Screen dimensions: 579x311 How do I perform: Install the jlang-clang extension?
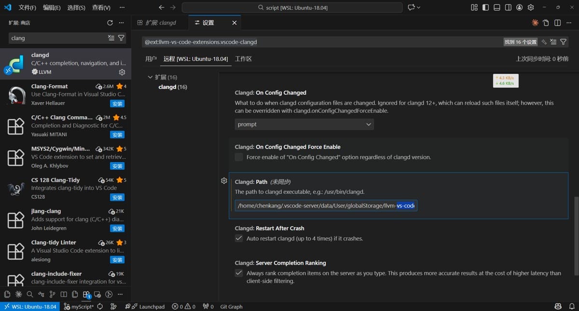coord(117,228)
